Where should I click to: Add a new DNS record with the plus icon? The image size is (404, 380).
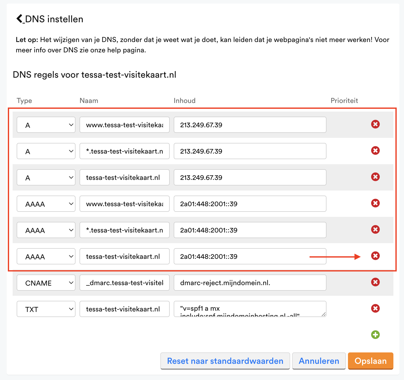click(375, 335)
